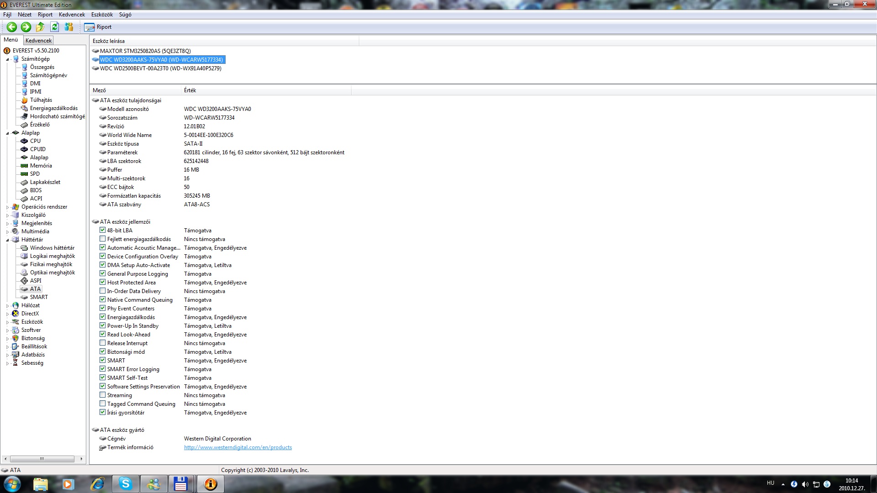Select the Windows háttértár tree icon

tap(25, 248)
